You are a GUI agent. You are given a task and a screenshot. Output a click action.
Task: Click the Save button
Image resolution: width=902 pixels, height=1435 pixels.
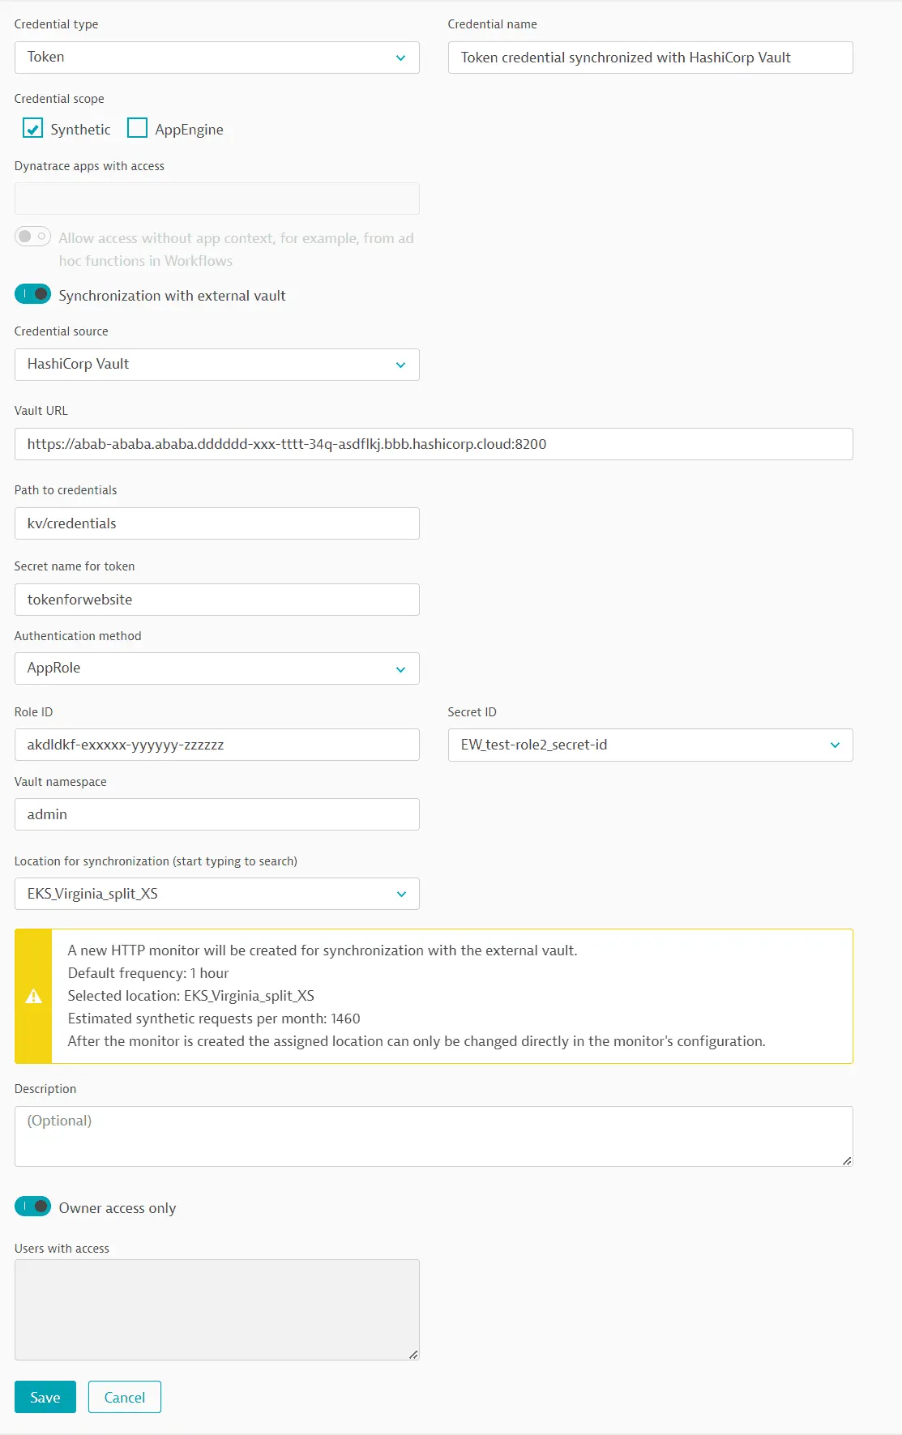click(x=45, y=1397)
